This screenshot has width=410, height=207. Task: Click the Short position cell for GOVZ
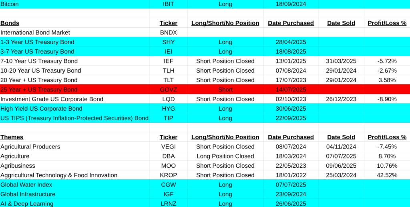pyautogui.click(x=225, y=89)
